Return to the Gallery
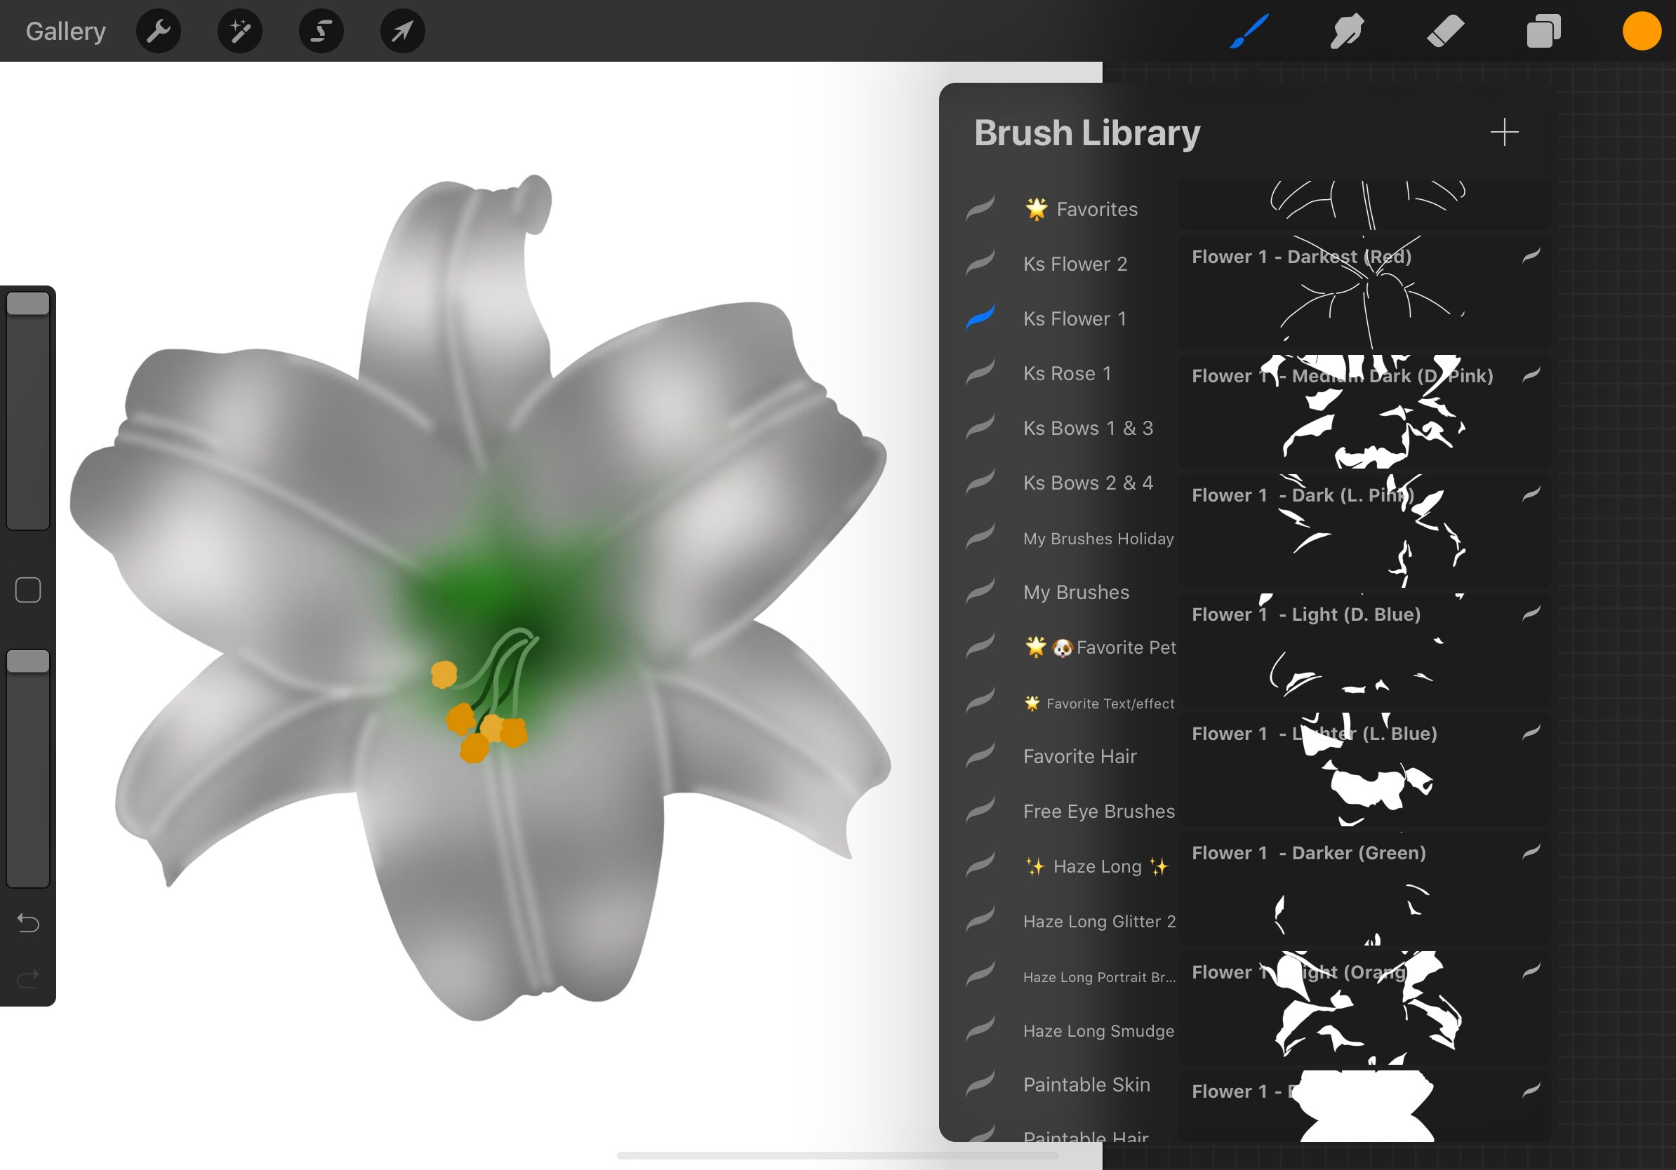The width and height of the screenshot is (1676, 1170). [65, 31]
